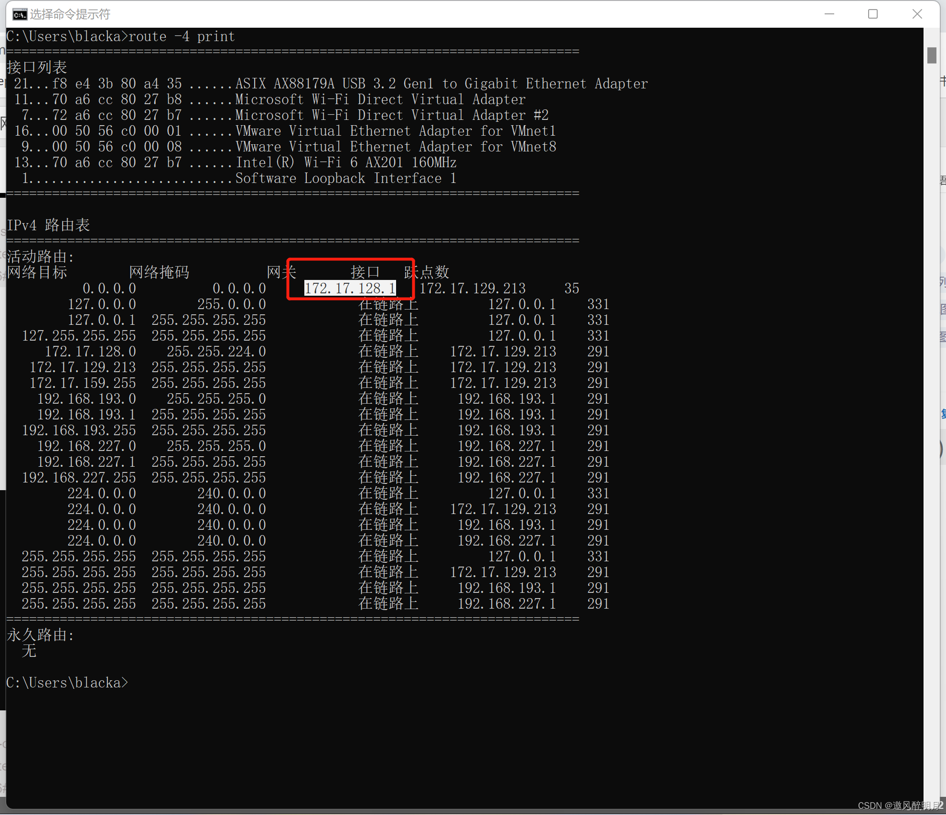Screen dimensions: 946x815
Task: Click the 接口列表 heading
Action: pos(37,67)
